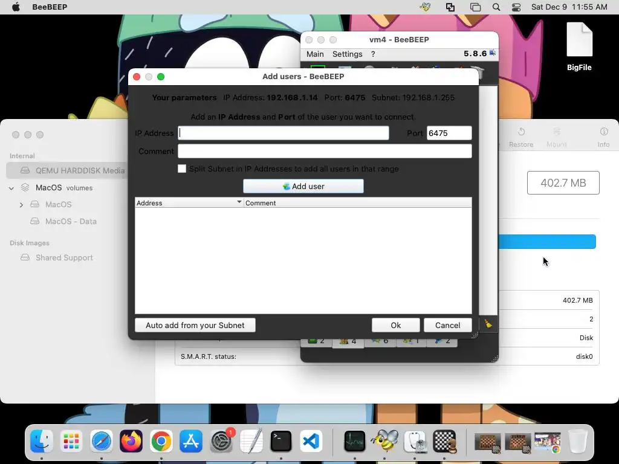Open Google Chrome from the Dock
The image size is (619, 464).
161,440
